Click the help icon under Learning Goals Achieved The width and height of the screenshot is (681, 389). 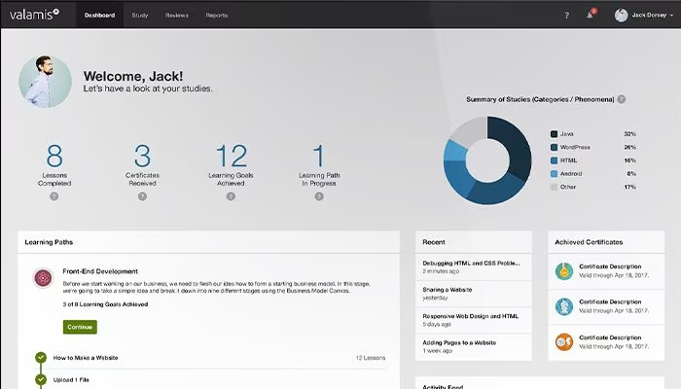click(231, 196)
